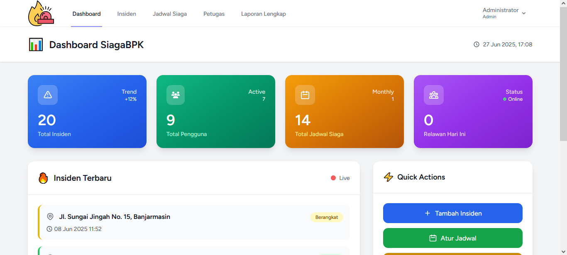Image resolution: width=567 pixels, height=255 pixels.
Task: Click the warning triangle icon on Total Insiden card
Action: [48, 95]
